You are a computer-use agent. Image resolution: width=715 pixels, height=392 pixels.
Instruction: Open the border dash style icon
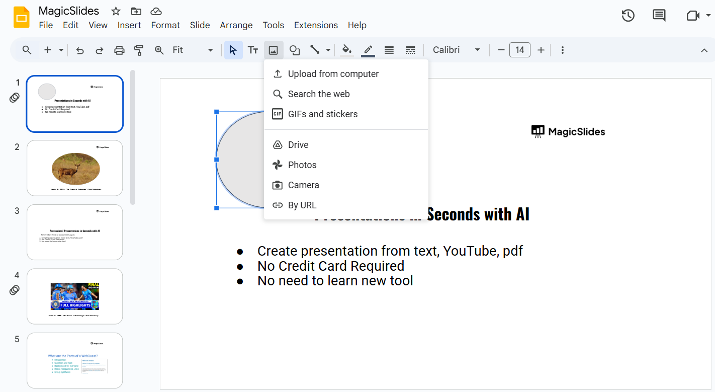(x=410, y=50)
